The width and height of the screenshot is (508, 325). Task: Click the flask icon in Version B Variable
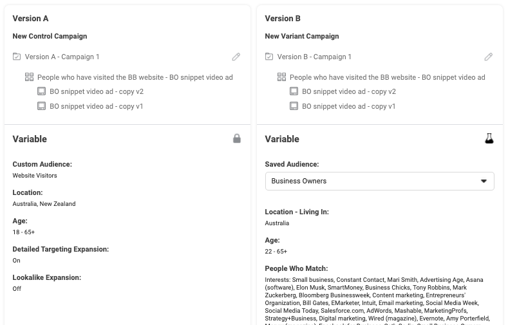pos(489,138)
